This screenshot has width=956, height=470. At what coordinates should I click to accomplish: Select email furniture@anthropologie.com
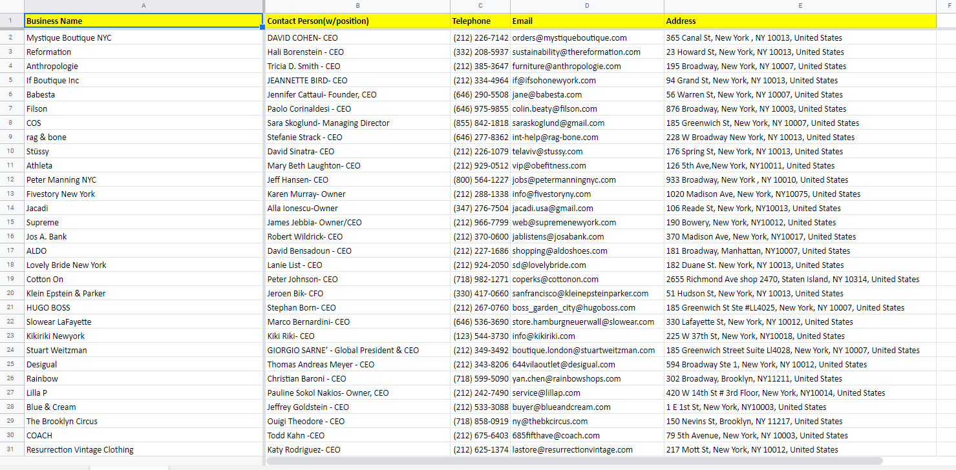[587, 66]
